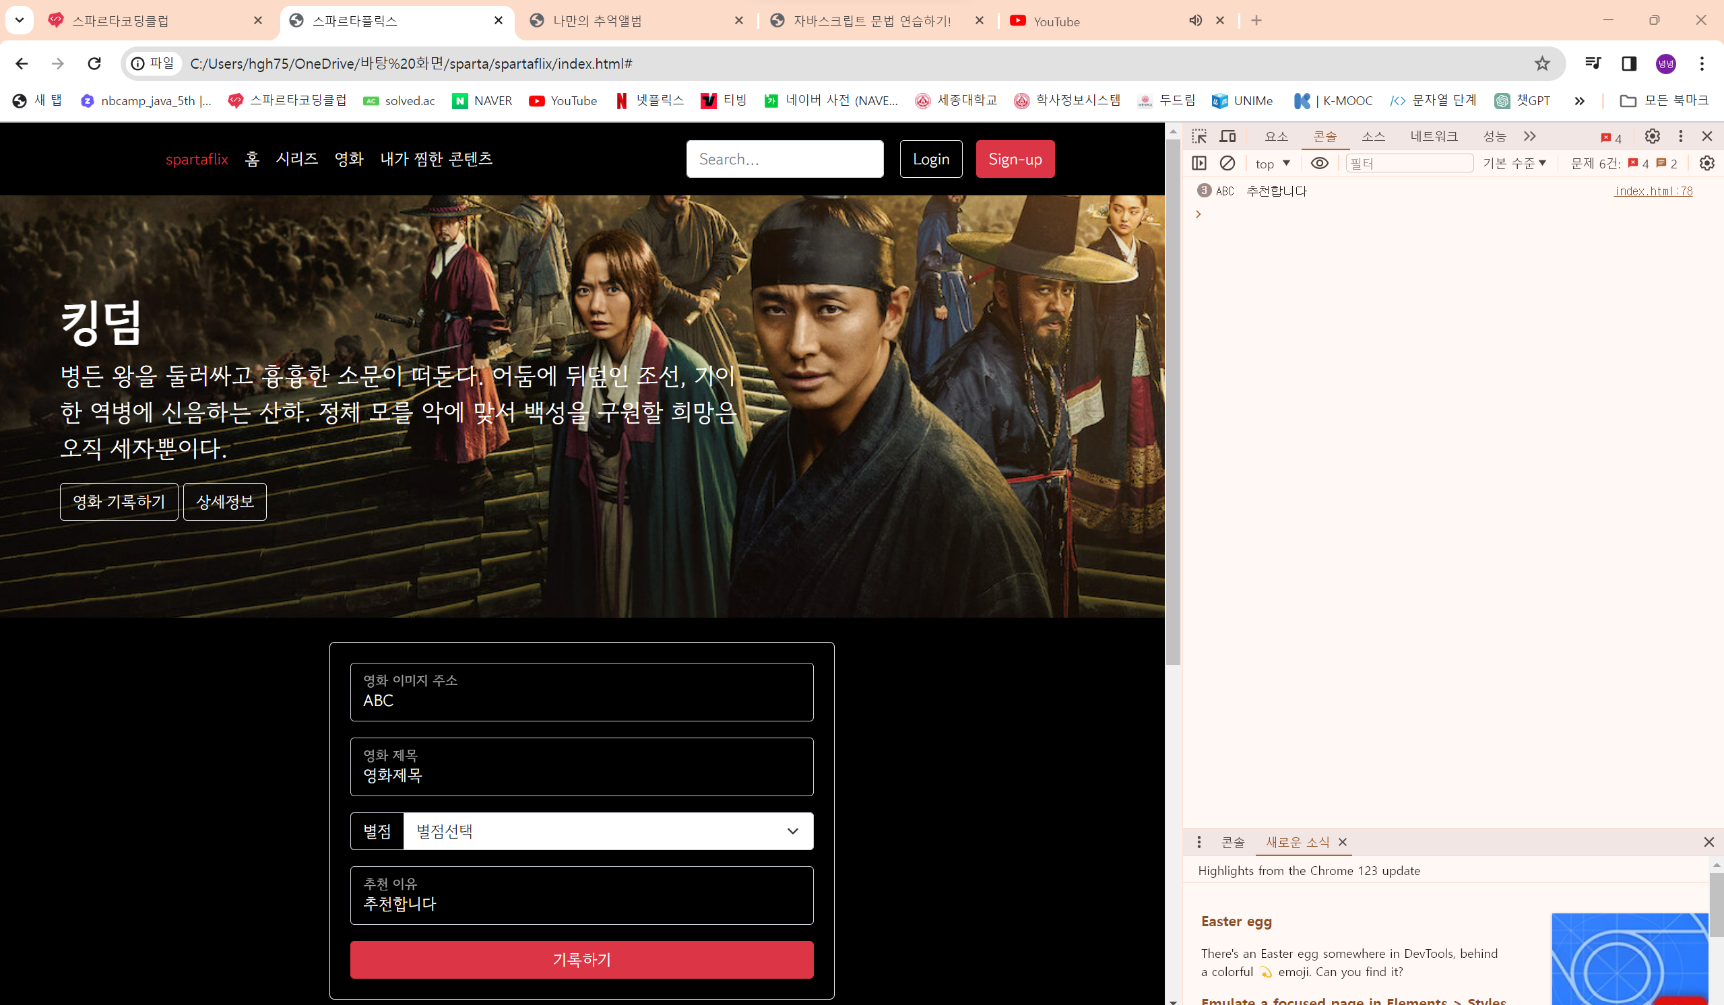Click the console 필터 input box
Screen dimensions: 1724x1005
[1409, 163]
